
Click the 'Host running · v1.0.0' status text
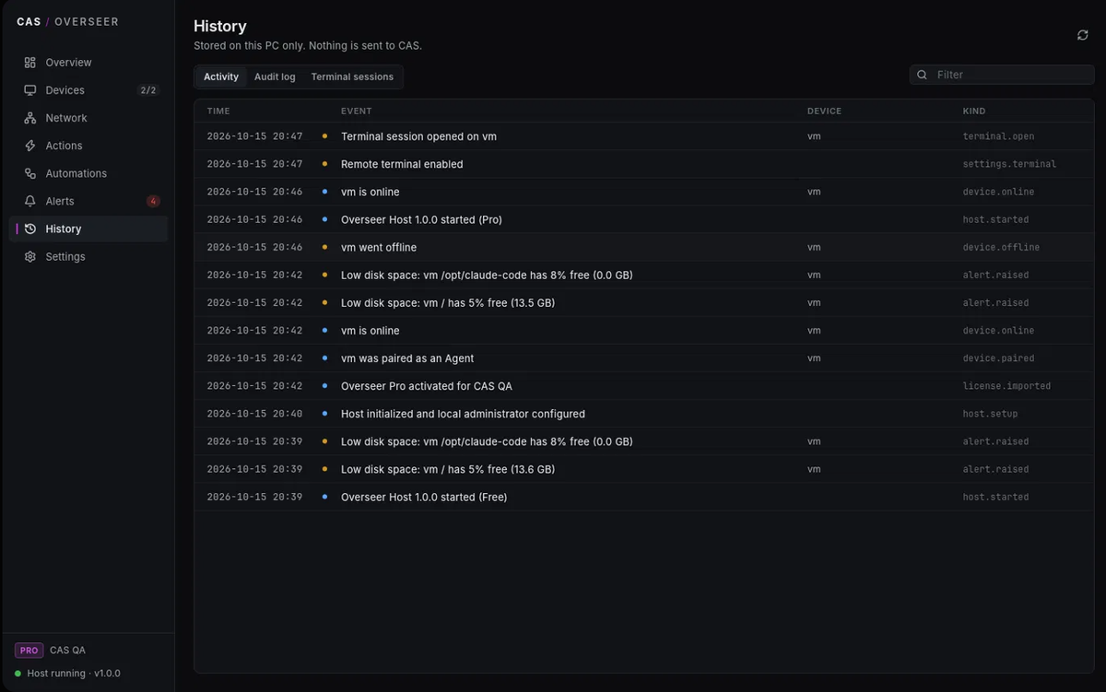click(x=74, y=674)
